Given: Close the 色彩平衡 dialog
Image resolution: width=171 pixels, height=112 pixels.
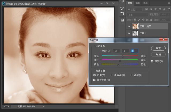Looking at the screenshot, I should coord(163,39).
